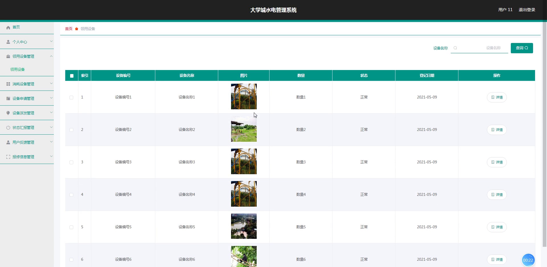The width and height of the screenshot is (547, 267).
Task: Select 状态汇报管理 sidebar menu label
Action: 23,128
